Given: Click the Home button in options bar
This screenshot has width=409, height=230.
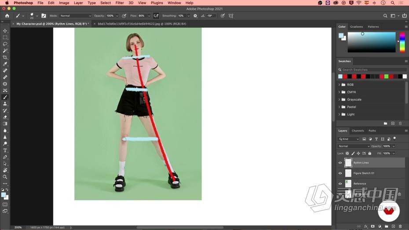Looking at the screenshot, I should pos(7,16).
